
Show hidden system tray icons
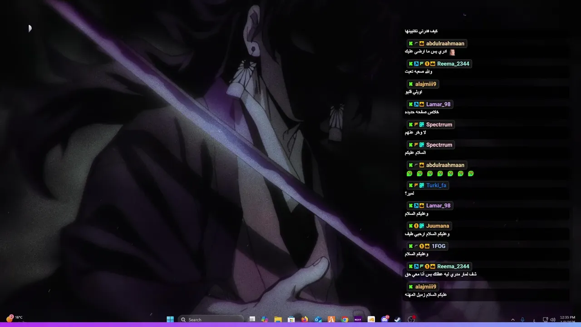point(513,320)
